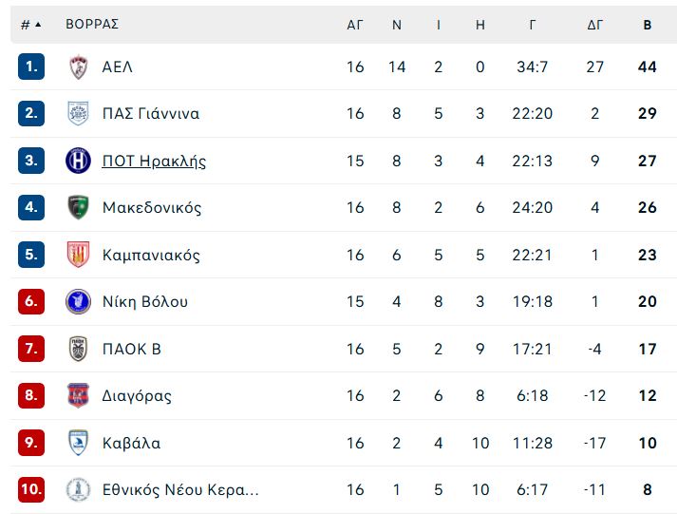
Task: Sort standings by Β points column
Action: click(647, 25)
